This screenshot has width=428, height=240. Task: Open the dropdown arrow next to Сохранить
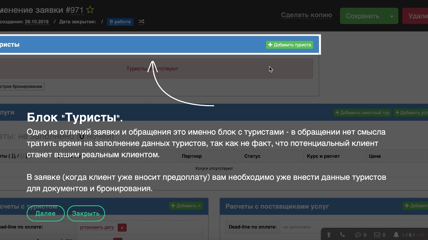(x=392, y=16)
